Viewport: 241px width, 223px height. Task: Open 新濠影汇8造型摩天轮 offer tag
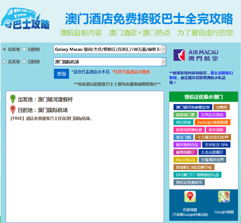click(194, 167)
